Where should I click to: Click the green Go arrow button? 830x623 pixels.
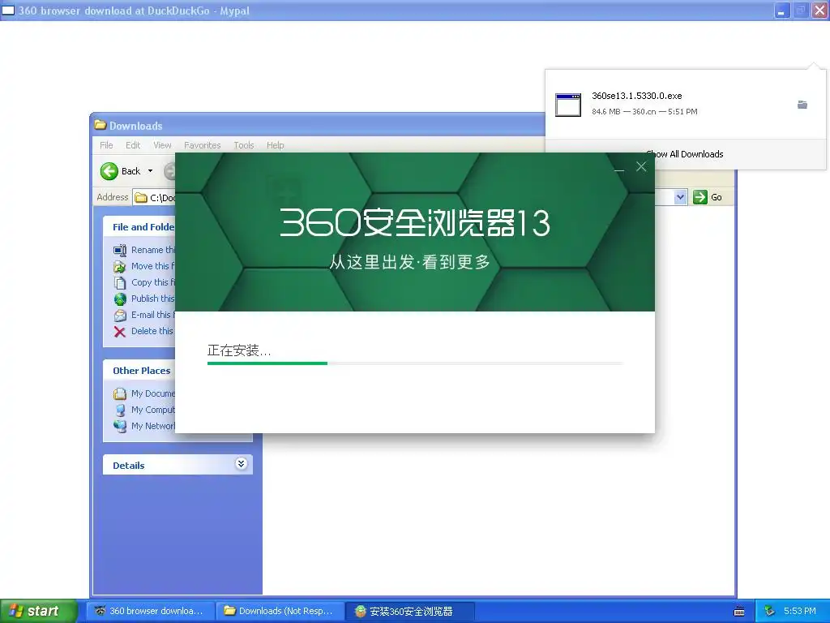[700, 197]
